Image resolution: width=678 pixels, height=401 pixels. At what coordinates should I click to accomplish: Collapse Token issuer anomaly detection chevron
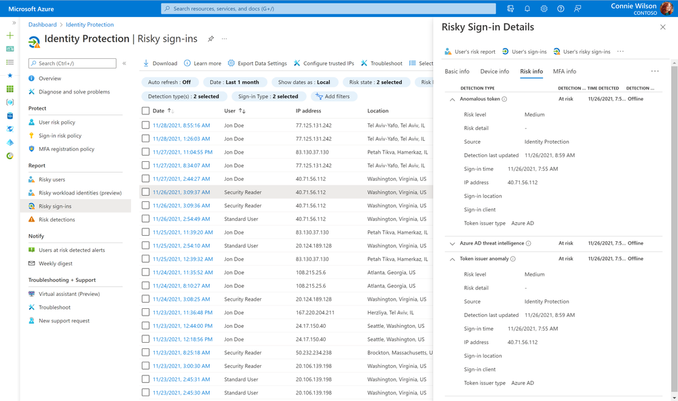point(452,259)
